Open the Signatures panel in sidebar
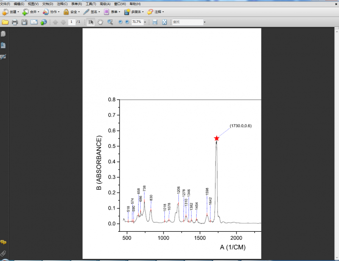This screenshot has width=339, height=261. 3,57
